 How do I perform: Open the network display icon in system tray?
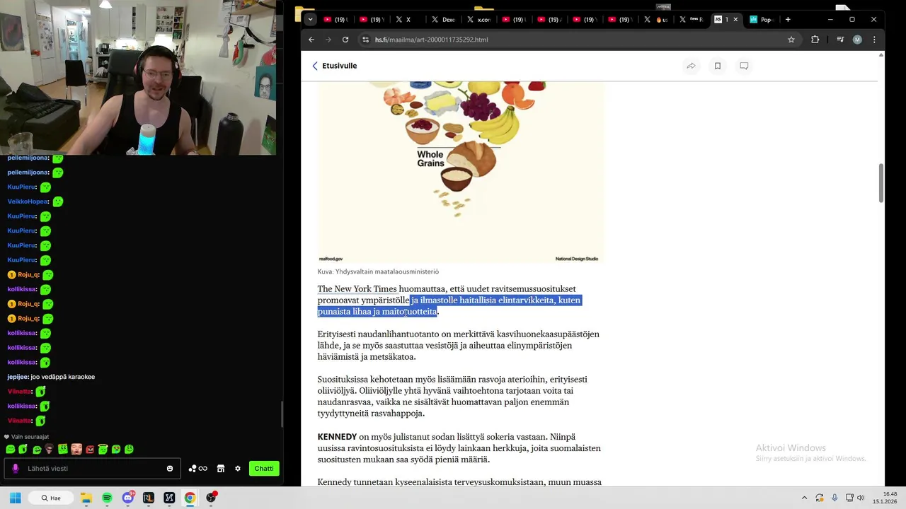coord(849,498)
